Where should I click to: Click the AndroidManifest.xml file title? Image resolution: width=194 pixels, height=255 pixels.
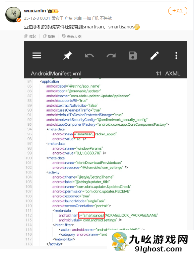tap(56, 74)
